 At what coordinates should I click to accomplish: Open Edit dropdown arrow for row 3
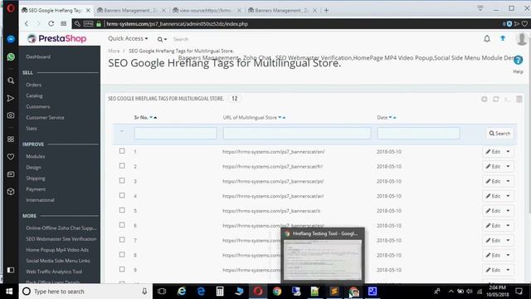pyautogui.click(x=508, y=181)
